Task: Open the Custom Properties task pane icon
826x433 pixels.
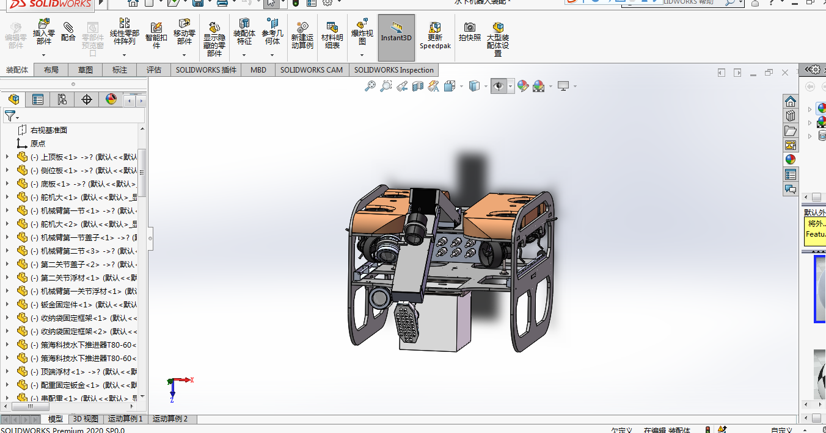Action: 791,174
